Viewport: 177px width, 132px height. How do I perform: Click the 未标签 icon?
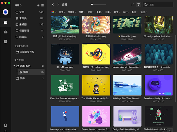click(x=17, y=24)
